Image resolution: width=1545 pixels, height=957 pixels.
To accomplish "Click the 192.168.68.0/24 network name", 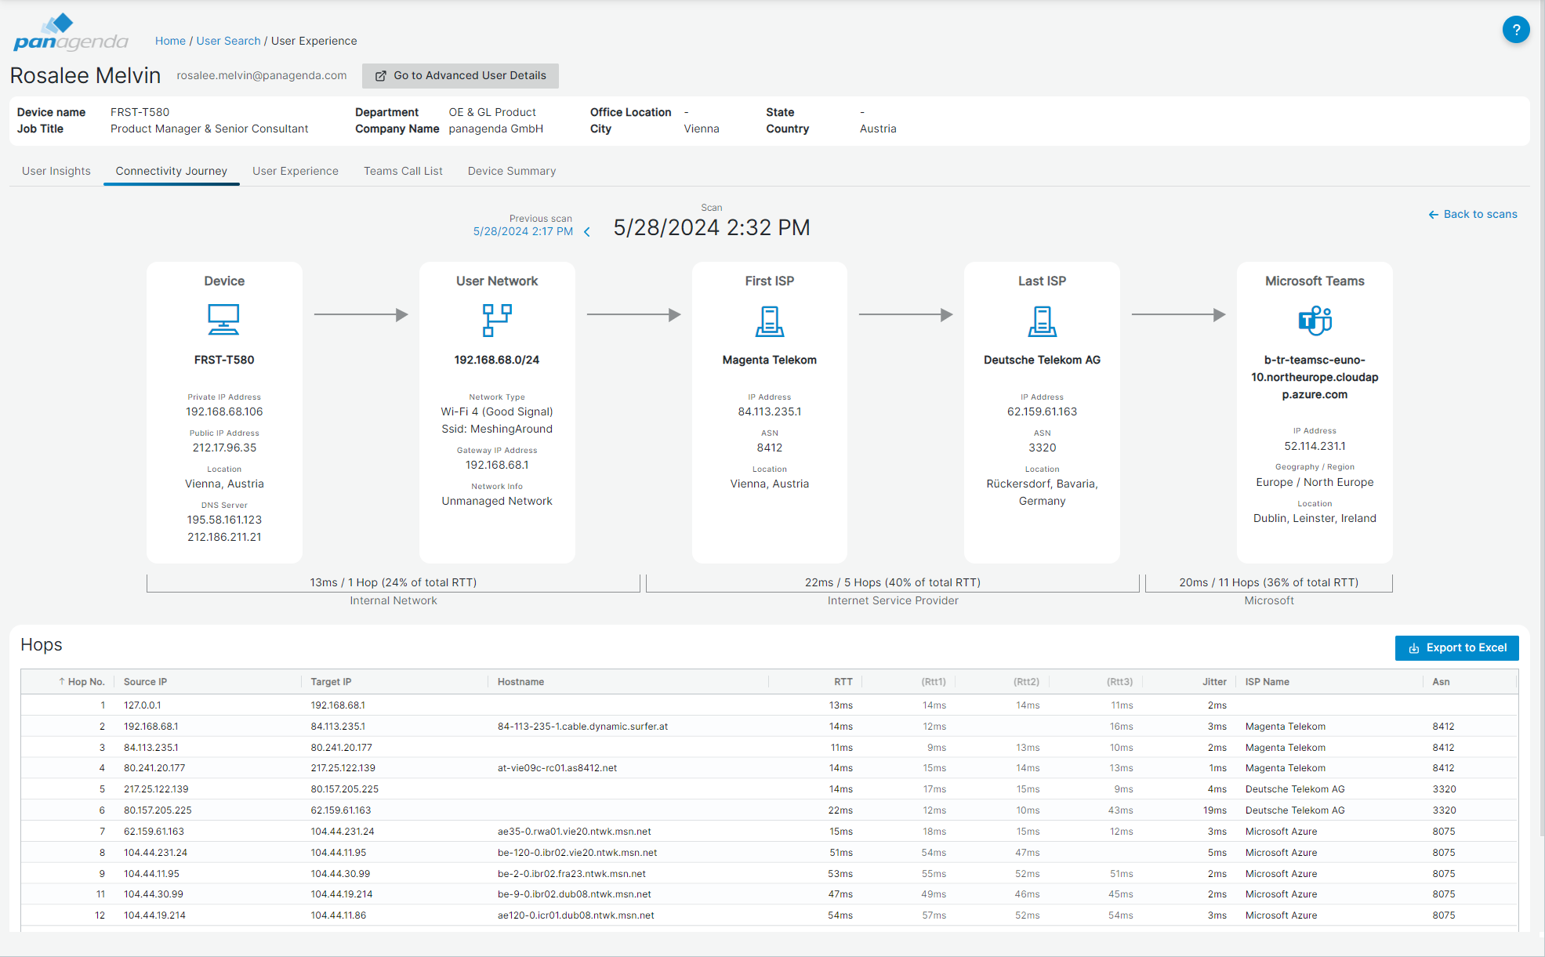I will click(497, 360).
